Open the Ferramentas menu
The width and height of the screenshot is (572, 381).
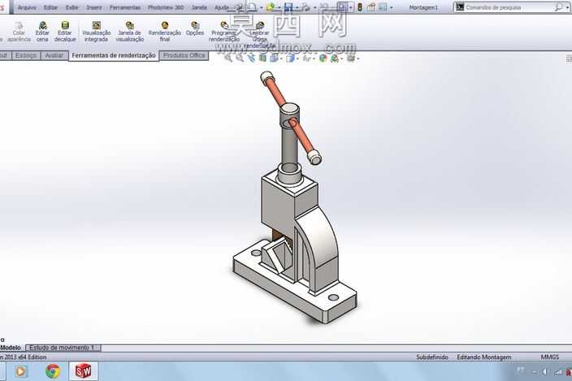(x=125, y=7)
